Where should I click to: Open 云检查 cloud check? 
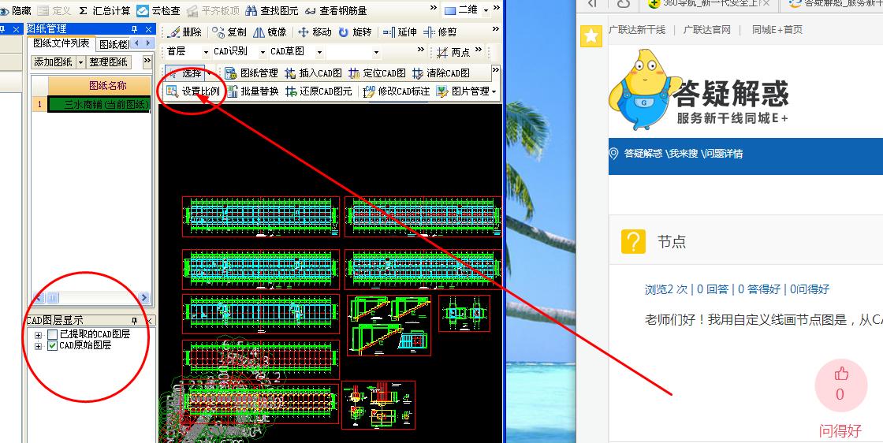(158, 11)
